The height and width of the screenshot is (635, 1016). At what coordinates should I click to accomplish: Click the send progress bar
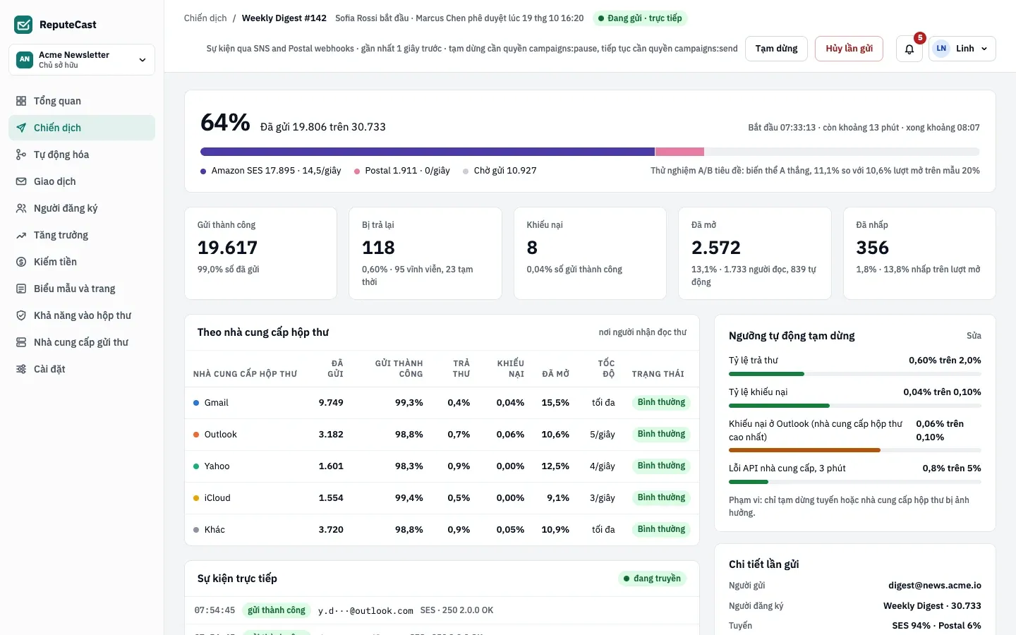coord(590,152)
